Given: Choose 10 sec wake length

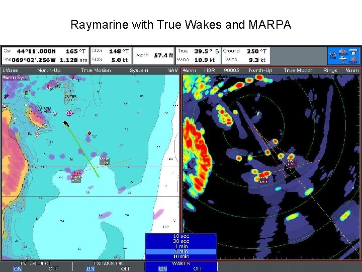Looking at the screenshot, I should coord(181,236).
